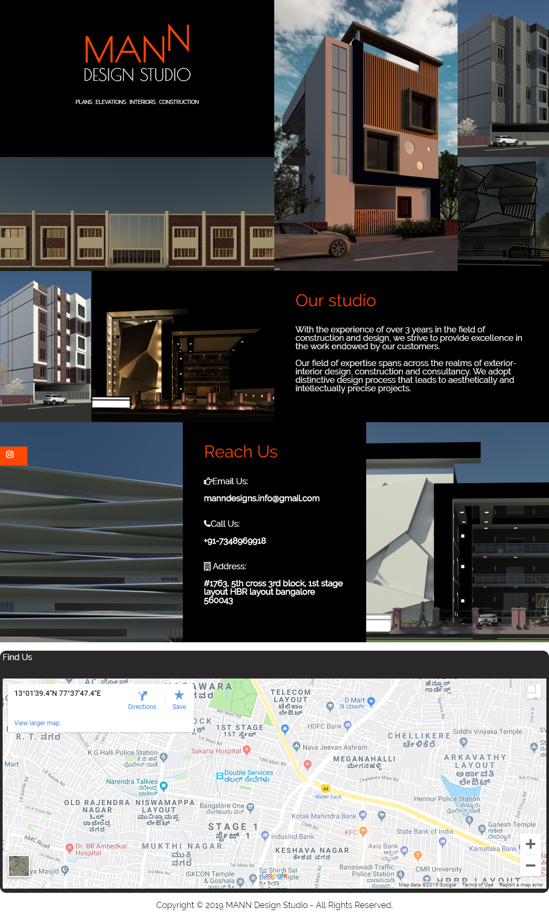Click ISKCON Temple & Goshala marker icon

click(240, 882)
